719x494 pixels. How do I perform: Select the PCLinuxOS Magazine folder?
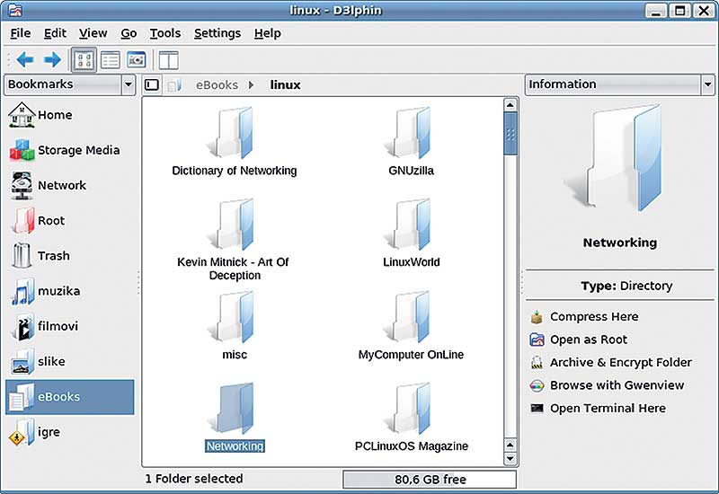(412, 418)
